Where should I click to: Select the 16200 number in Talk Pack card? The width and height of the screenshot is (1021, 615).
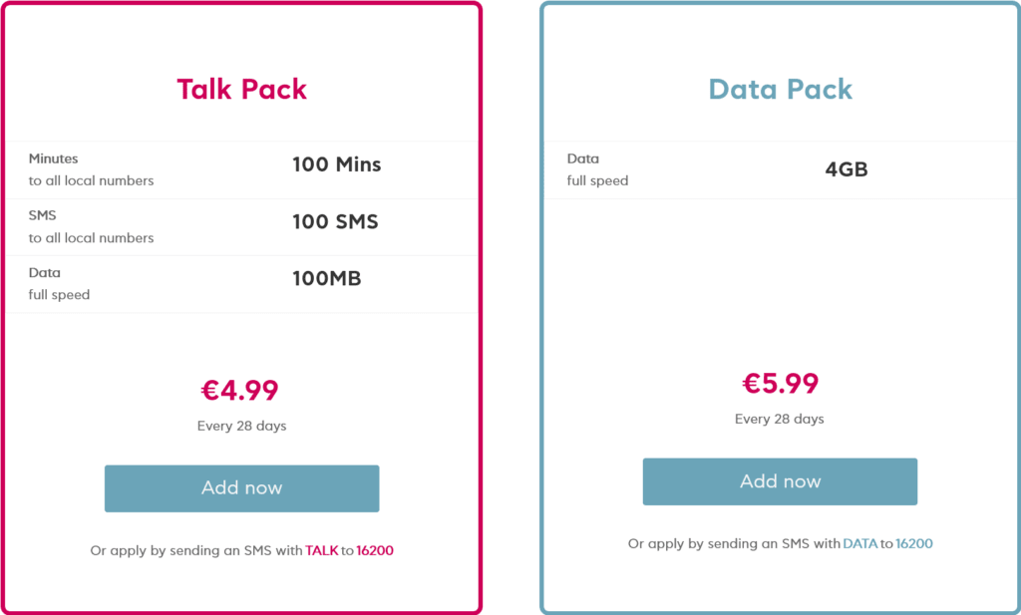click(375, 550)
